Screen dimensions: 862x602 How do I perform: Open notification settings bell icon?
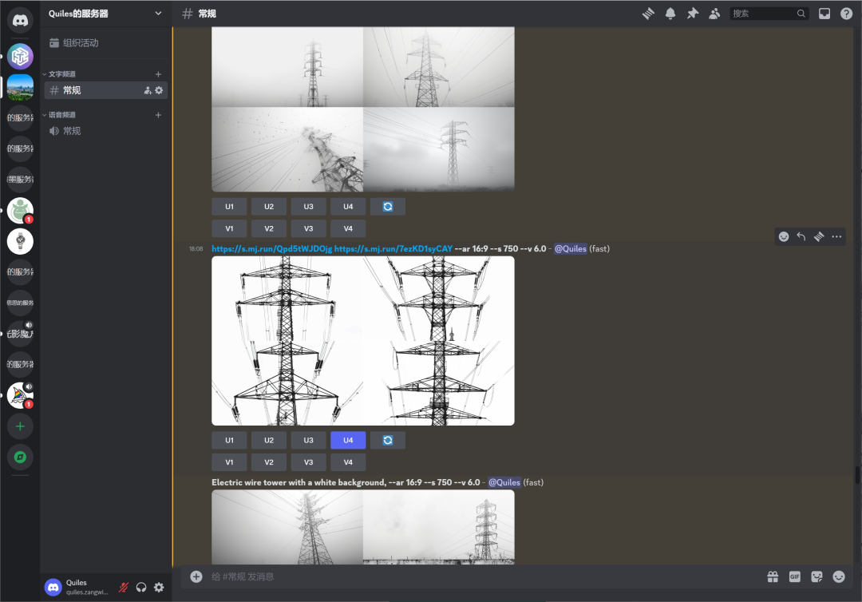pos(670,14)
